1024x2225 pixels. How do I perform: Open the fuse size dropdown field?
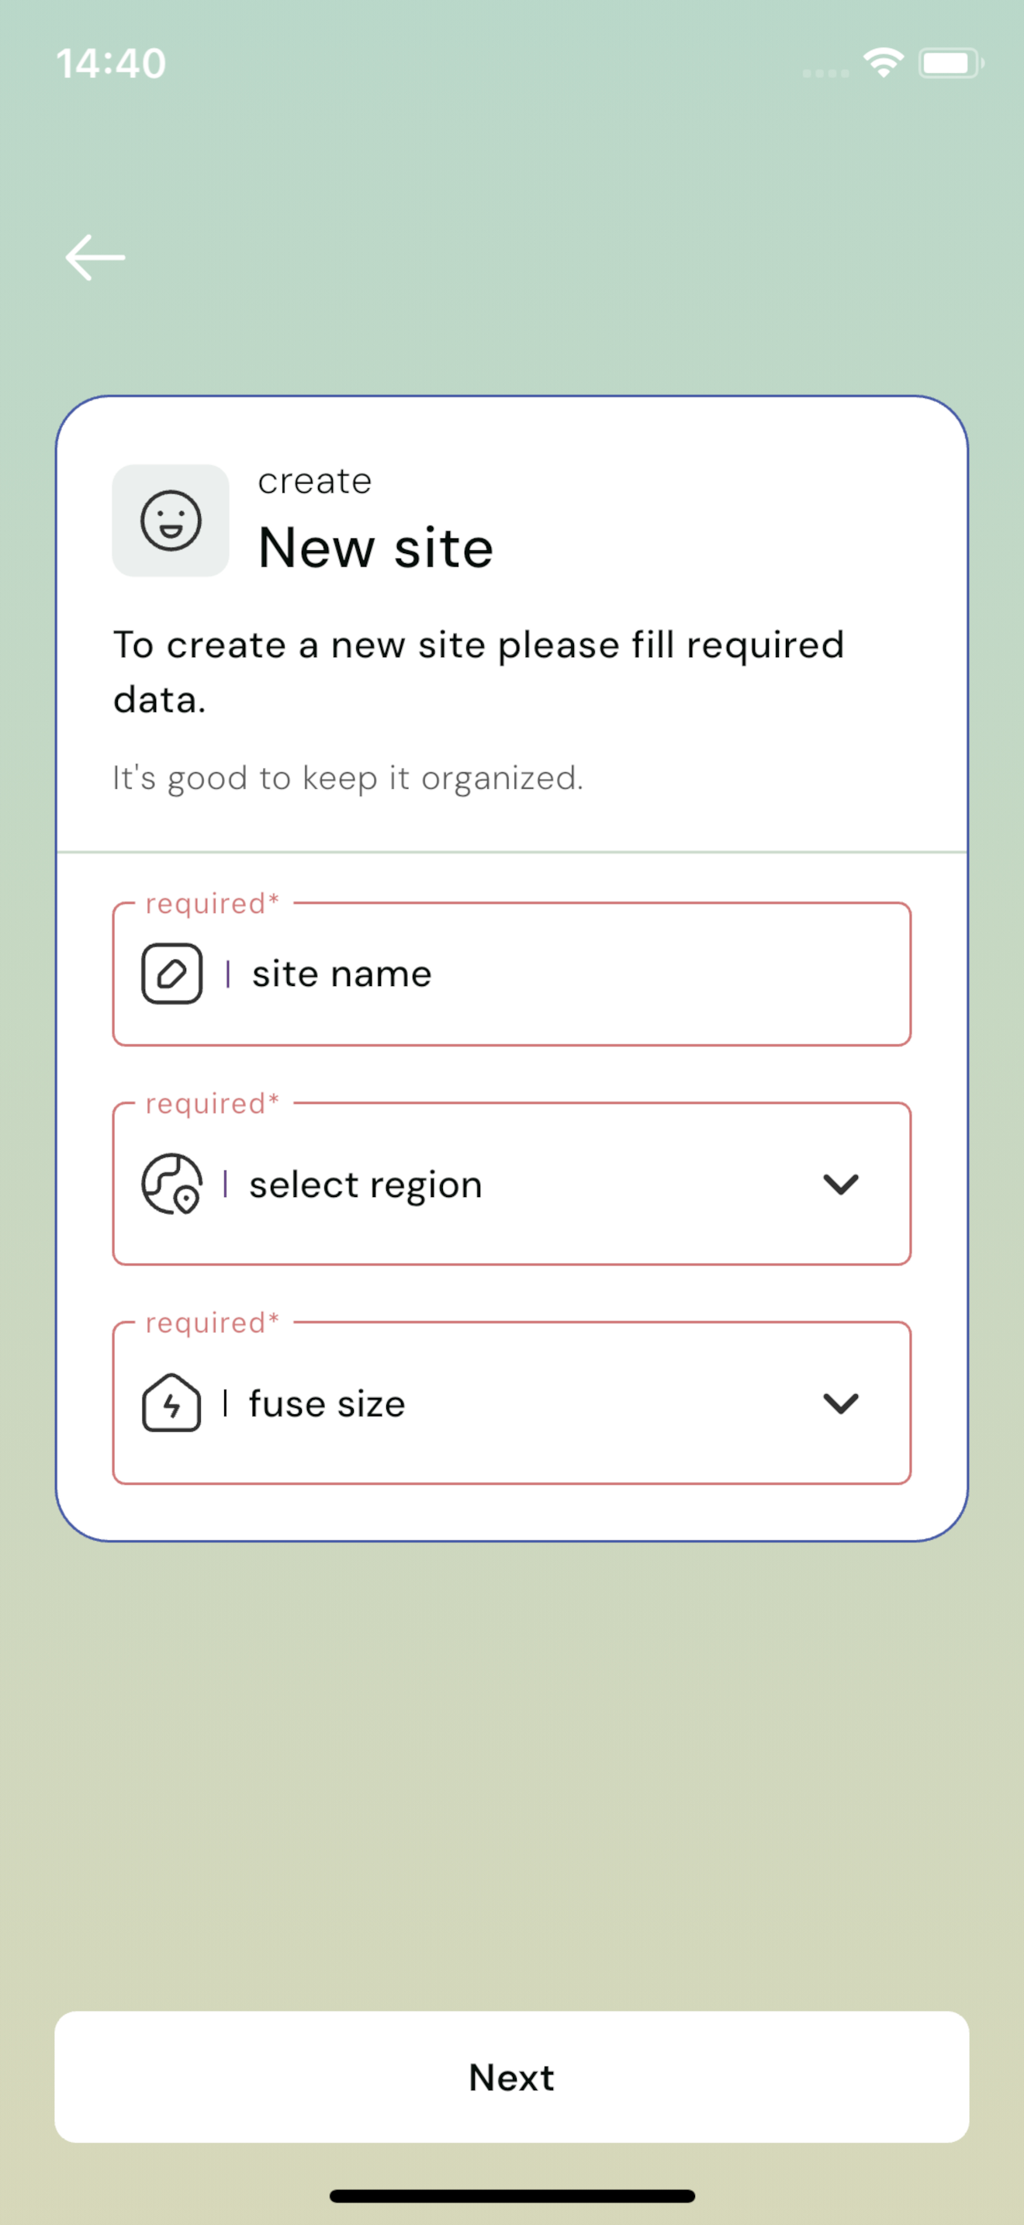click(x=512, y=1403)
